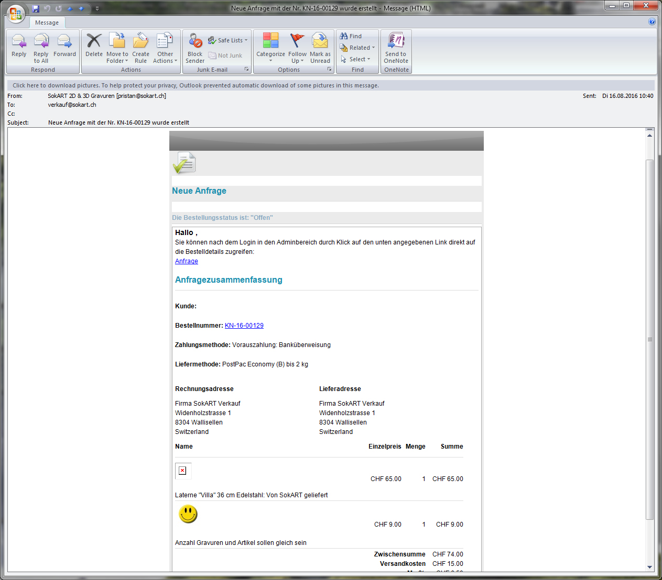Click 'Vorauszahlung: Banküberweisung' text
The width and height of the screenshot is (662, 580).
coord(281,345)
